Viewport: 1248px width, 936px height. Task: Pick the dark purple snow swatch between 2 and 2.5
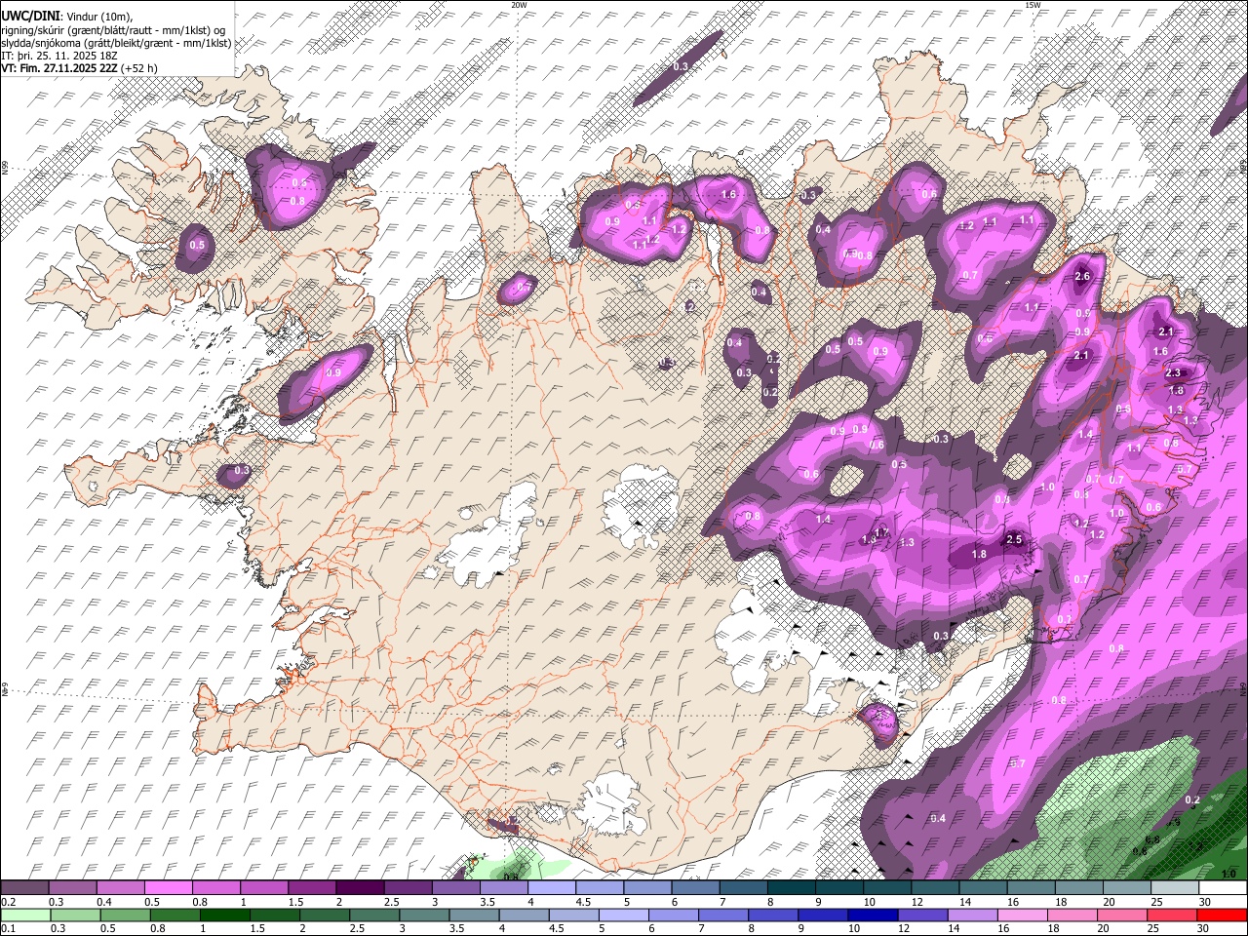360,888
